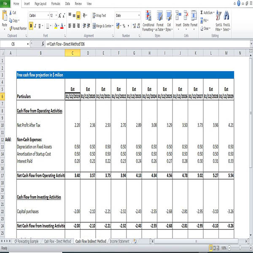Toggle Underline formatting
This screenshot has width=253, height=253.
coord(40,26)
